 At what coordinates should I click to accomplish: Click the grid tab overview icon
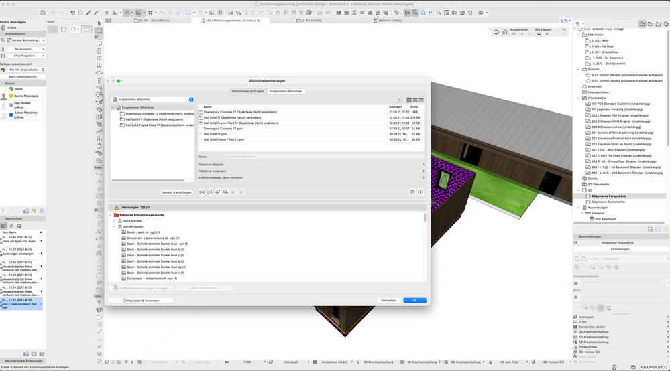click(108, 21)
